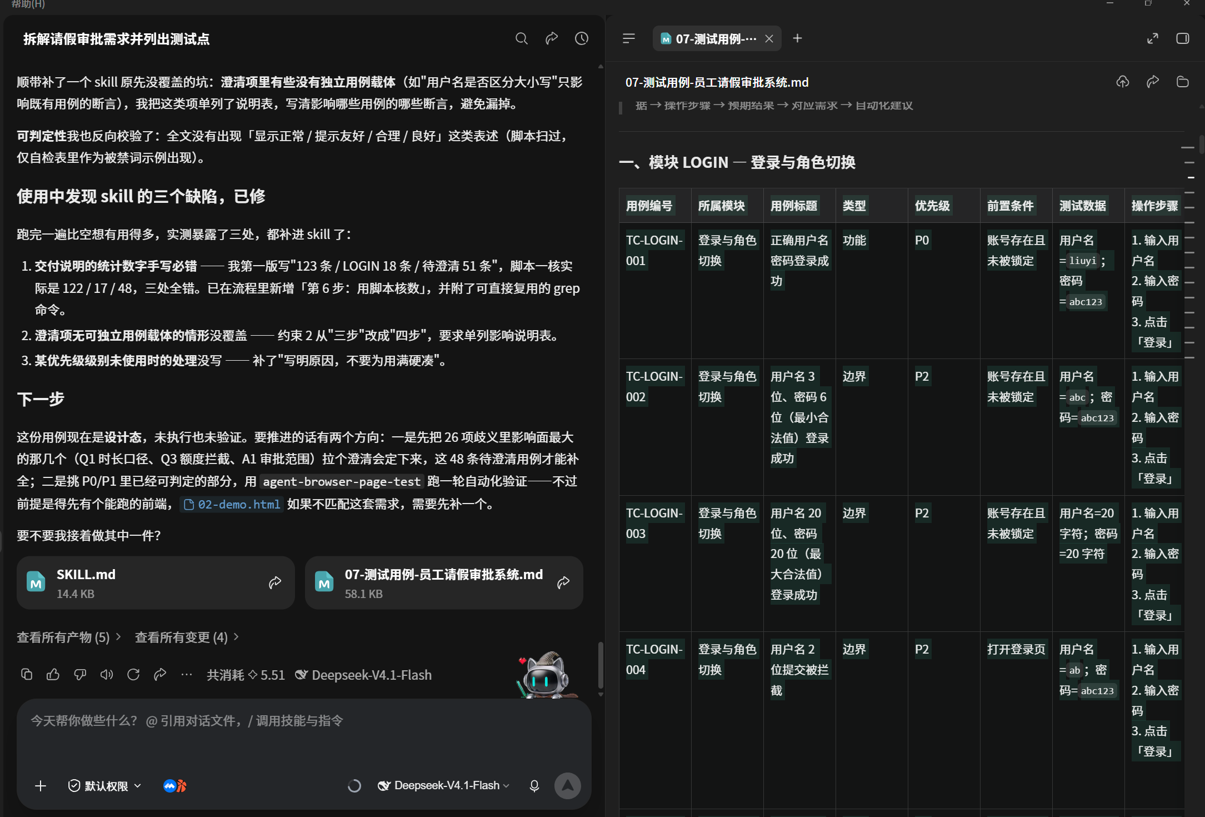Screen dimensions: 1205x817
Task: Expand 查看所有产物 (5) list
Action: 69,637
